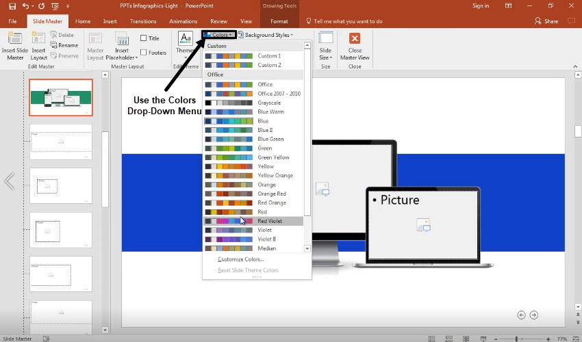Pick the Grayscale color scheme
Screen dimensions: 582x342
point(253,103)
